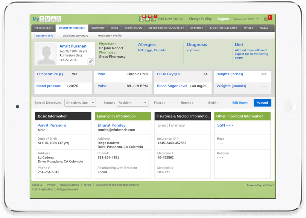
Task: Click the Basic Information panel header
Action: (x=63, y=116)
